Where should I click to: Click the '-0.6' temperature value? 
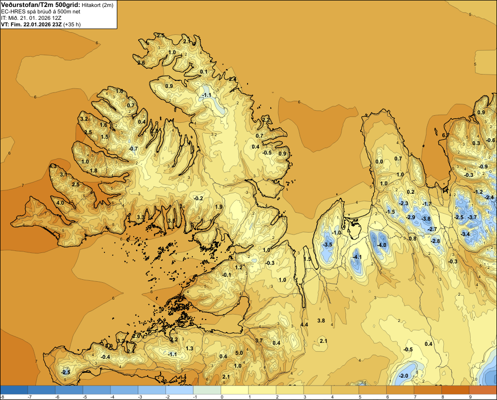[x=491, y=140]
